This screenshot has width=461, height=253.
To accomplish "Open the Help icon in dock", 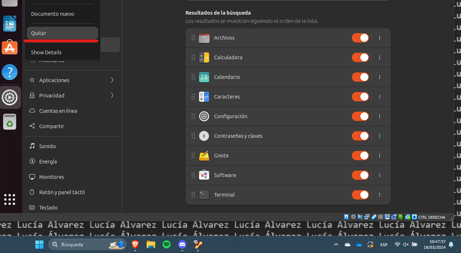I will click(10, 72).
